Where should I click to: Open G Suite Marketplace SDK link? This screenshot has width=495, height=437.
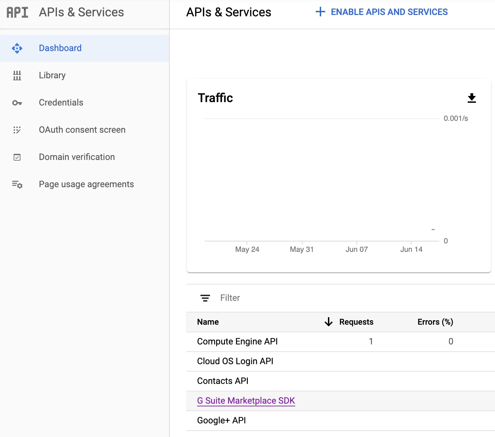tap(246, 401)
